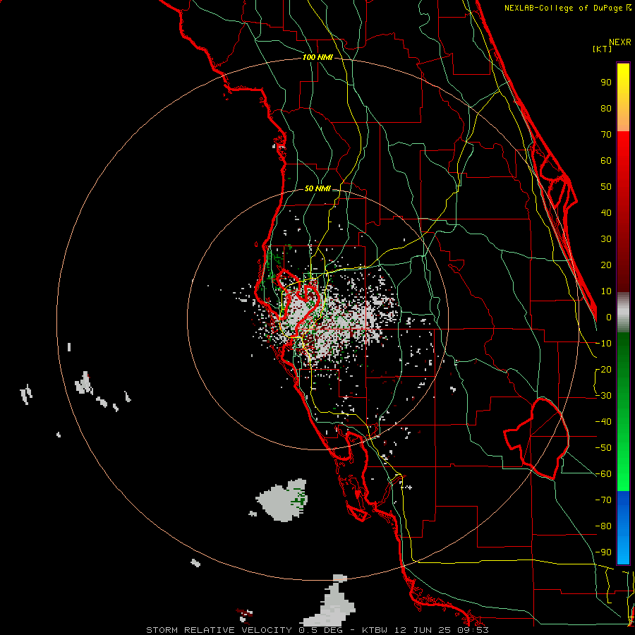The width and height of the screenshot is (635, 635).
Task: Click the 0 value on velocity scale
Action: click(609, 317)
